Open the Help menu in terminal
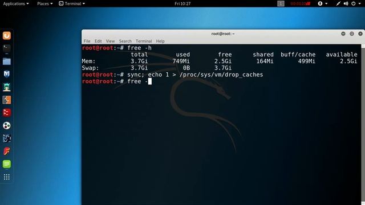The height and width of the screenshot is (205, 365). point(160,41)
